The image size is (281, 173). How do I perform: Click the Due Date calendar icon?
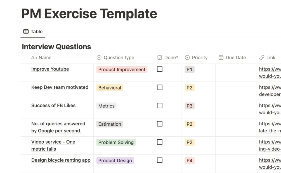point(221,58)
